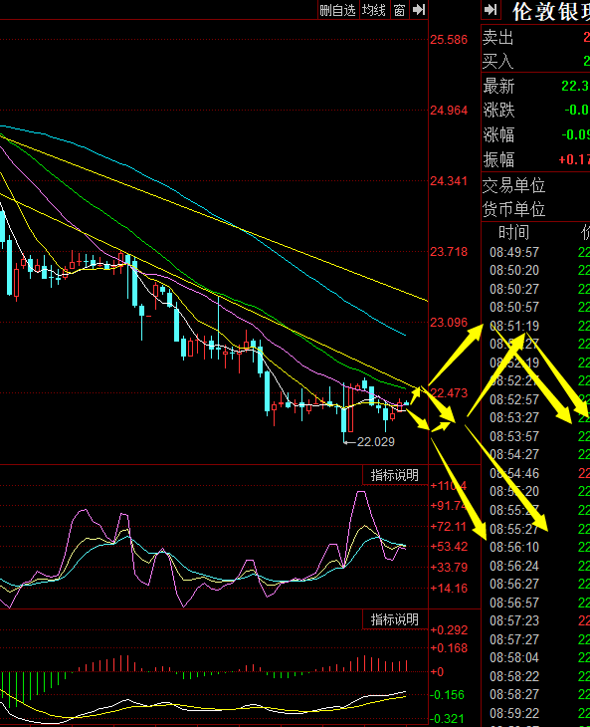Click the arrow icon beside 伦敦银现 title
This screenshot has width=590, height=727.
491,10
